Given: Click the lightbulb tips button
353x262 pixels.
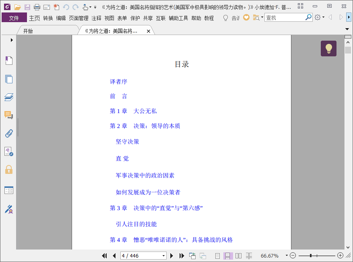Looking at the screenshot, I should 329,48.
